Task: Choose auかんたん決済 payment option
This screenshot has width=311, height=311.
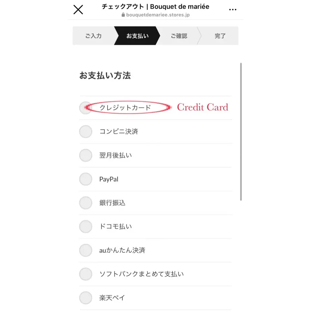Action: [x=86, y=250]
